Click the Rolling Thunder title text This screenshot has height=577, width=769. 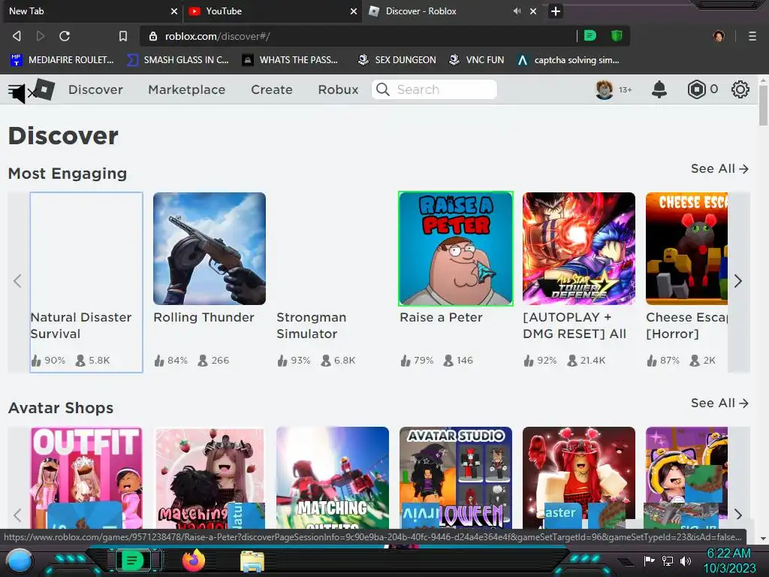point(204,318)
